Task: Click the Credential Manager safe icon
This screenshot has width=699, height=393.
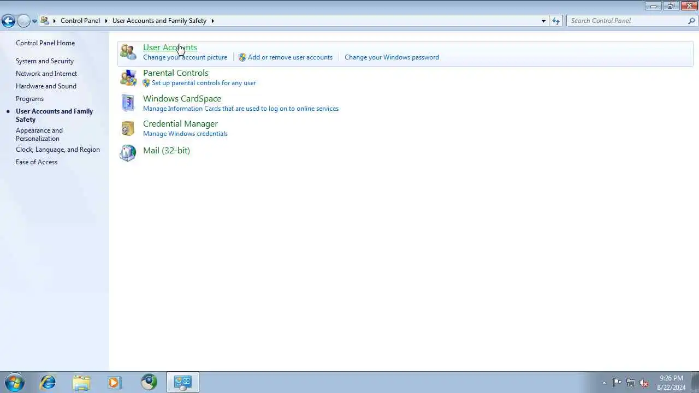Action: 128,128
